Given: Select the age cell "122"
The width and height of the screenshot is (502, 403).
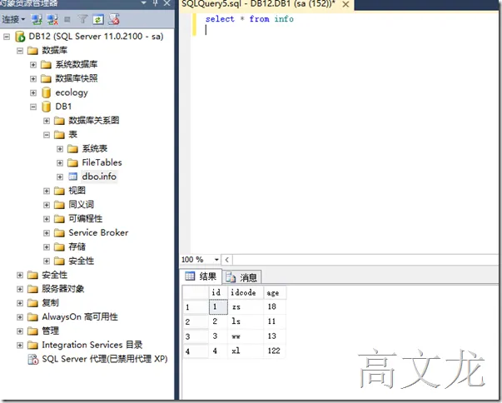Looking at the screenshot, I should [275, 351].
